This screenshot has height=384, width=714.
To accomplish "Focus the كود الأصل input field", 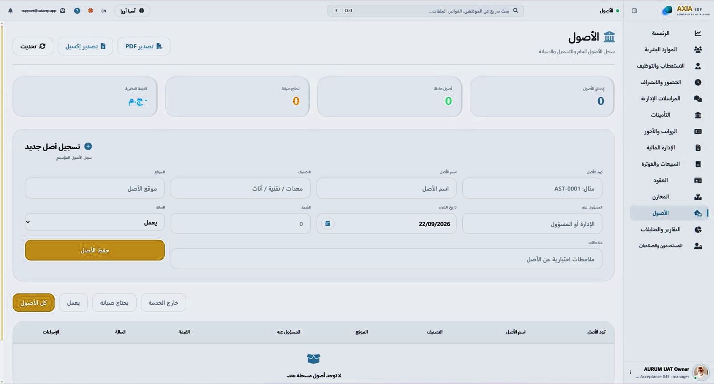I will tap(532, 188).
